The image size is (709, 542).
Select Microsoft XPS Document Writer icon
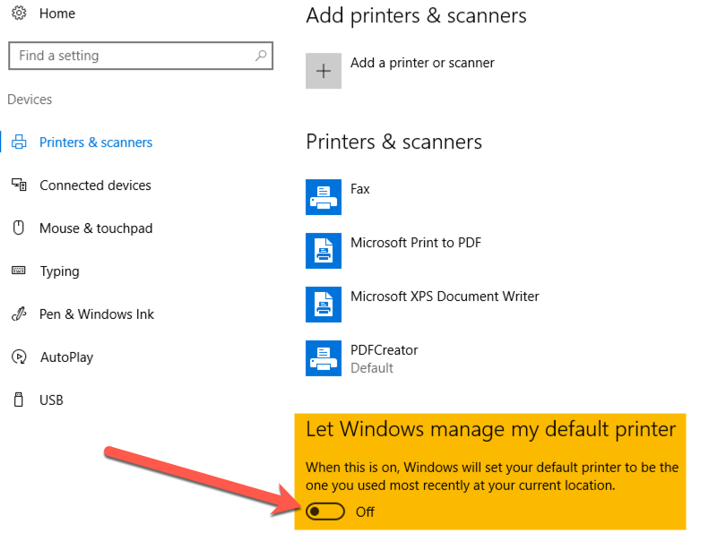point(324,304)
